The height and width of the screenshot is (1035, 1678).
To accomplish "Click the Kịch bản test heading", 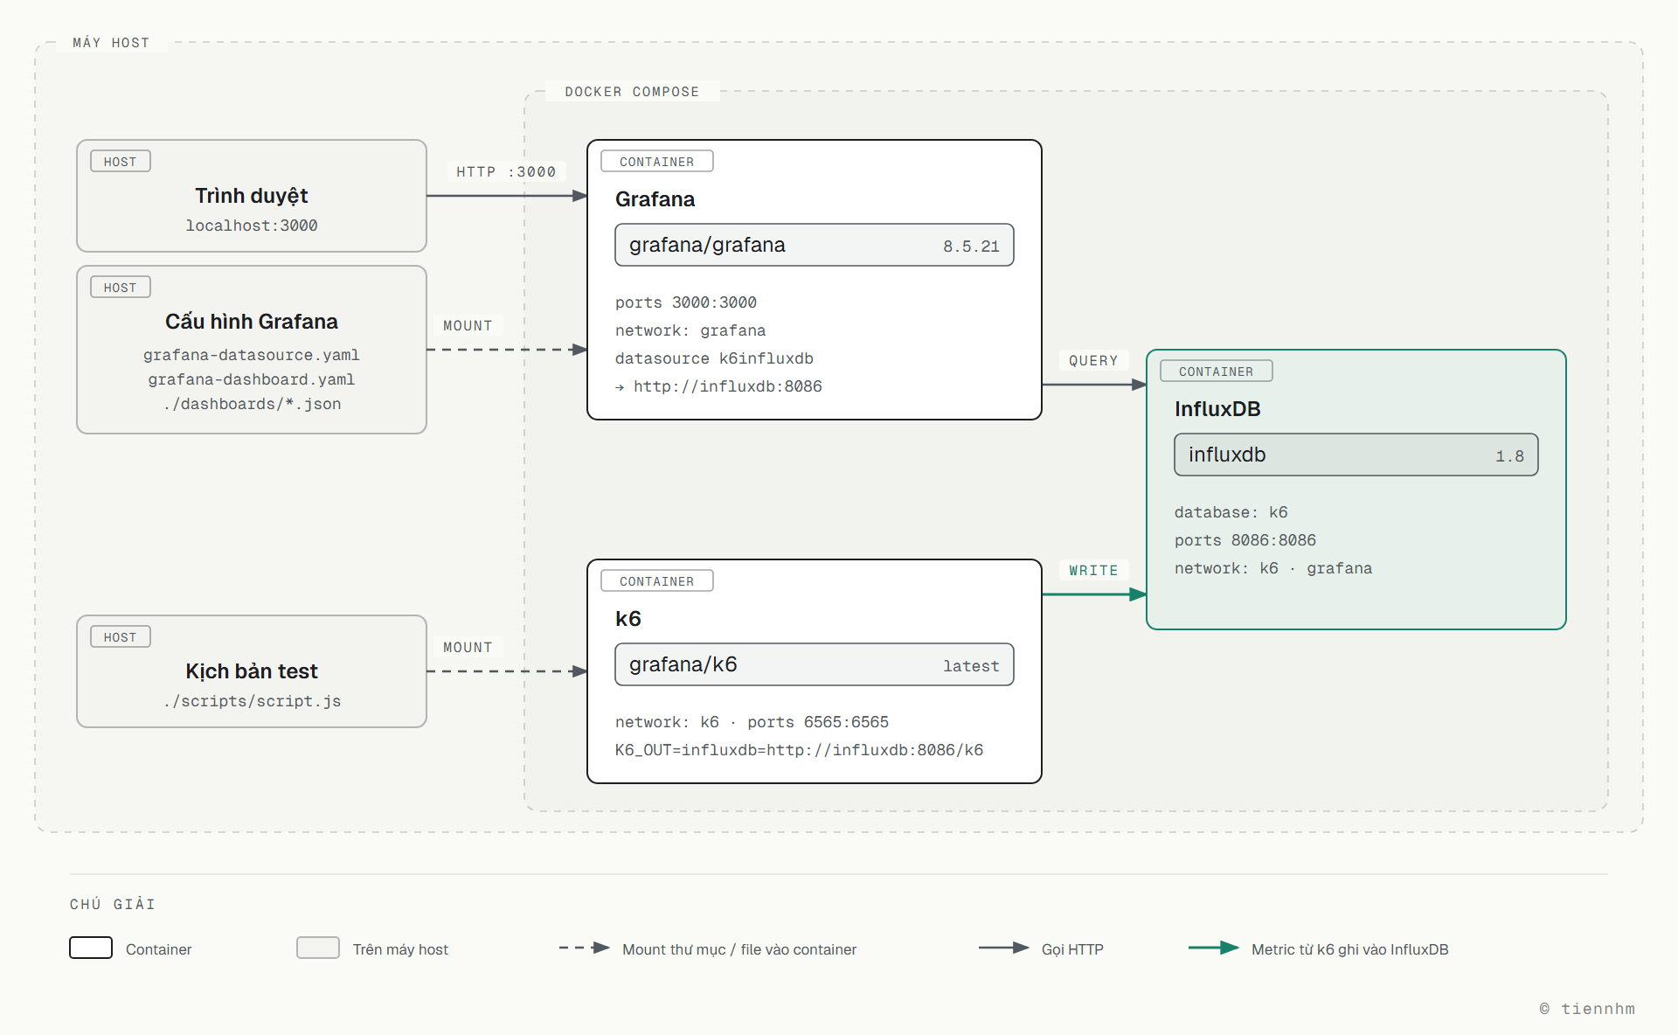I will point(252,671).
